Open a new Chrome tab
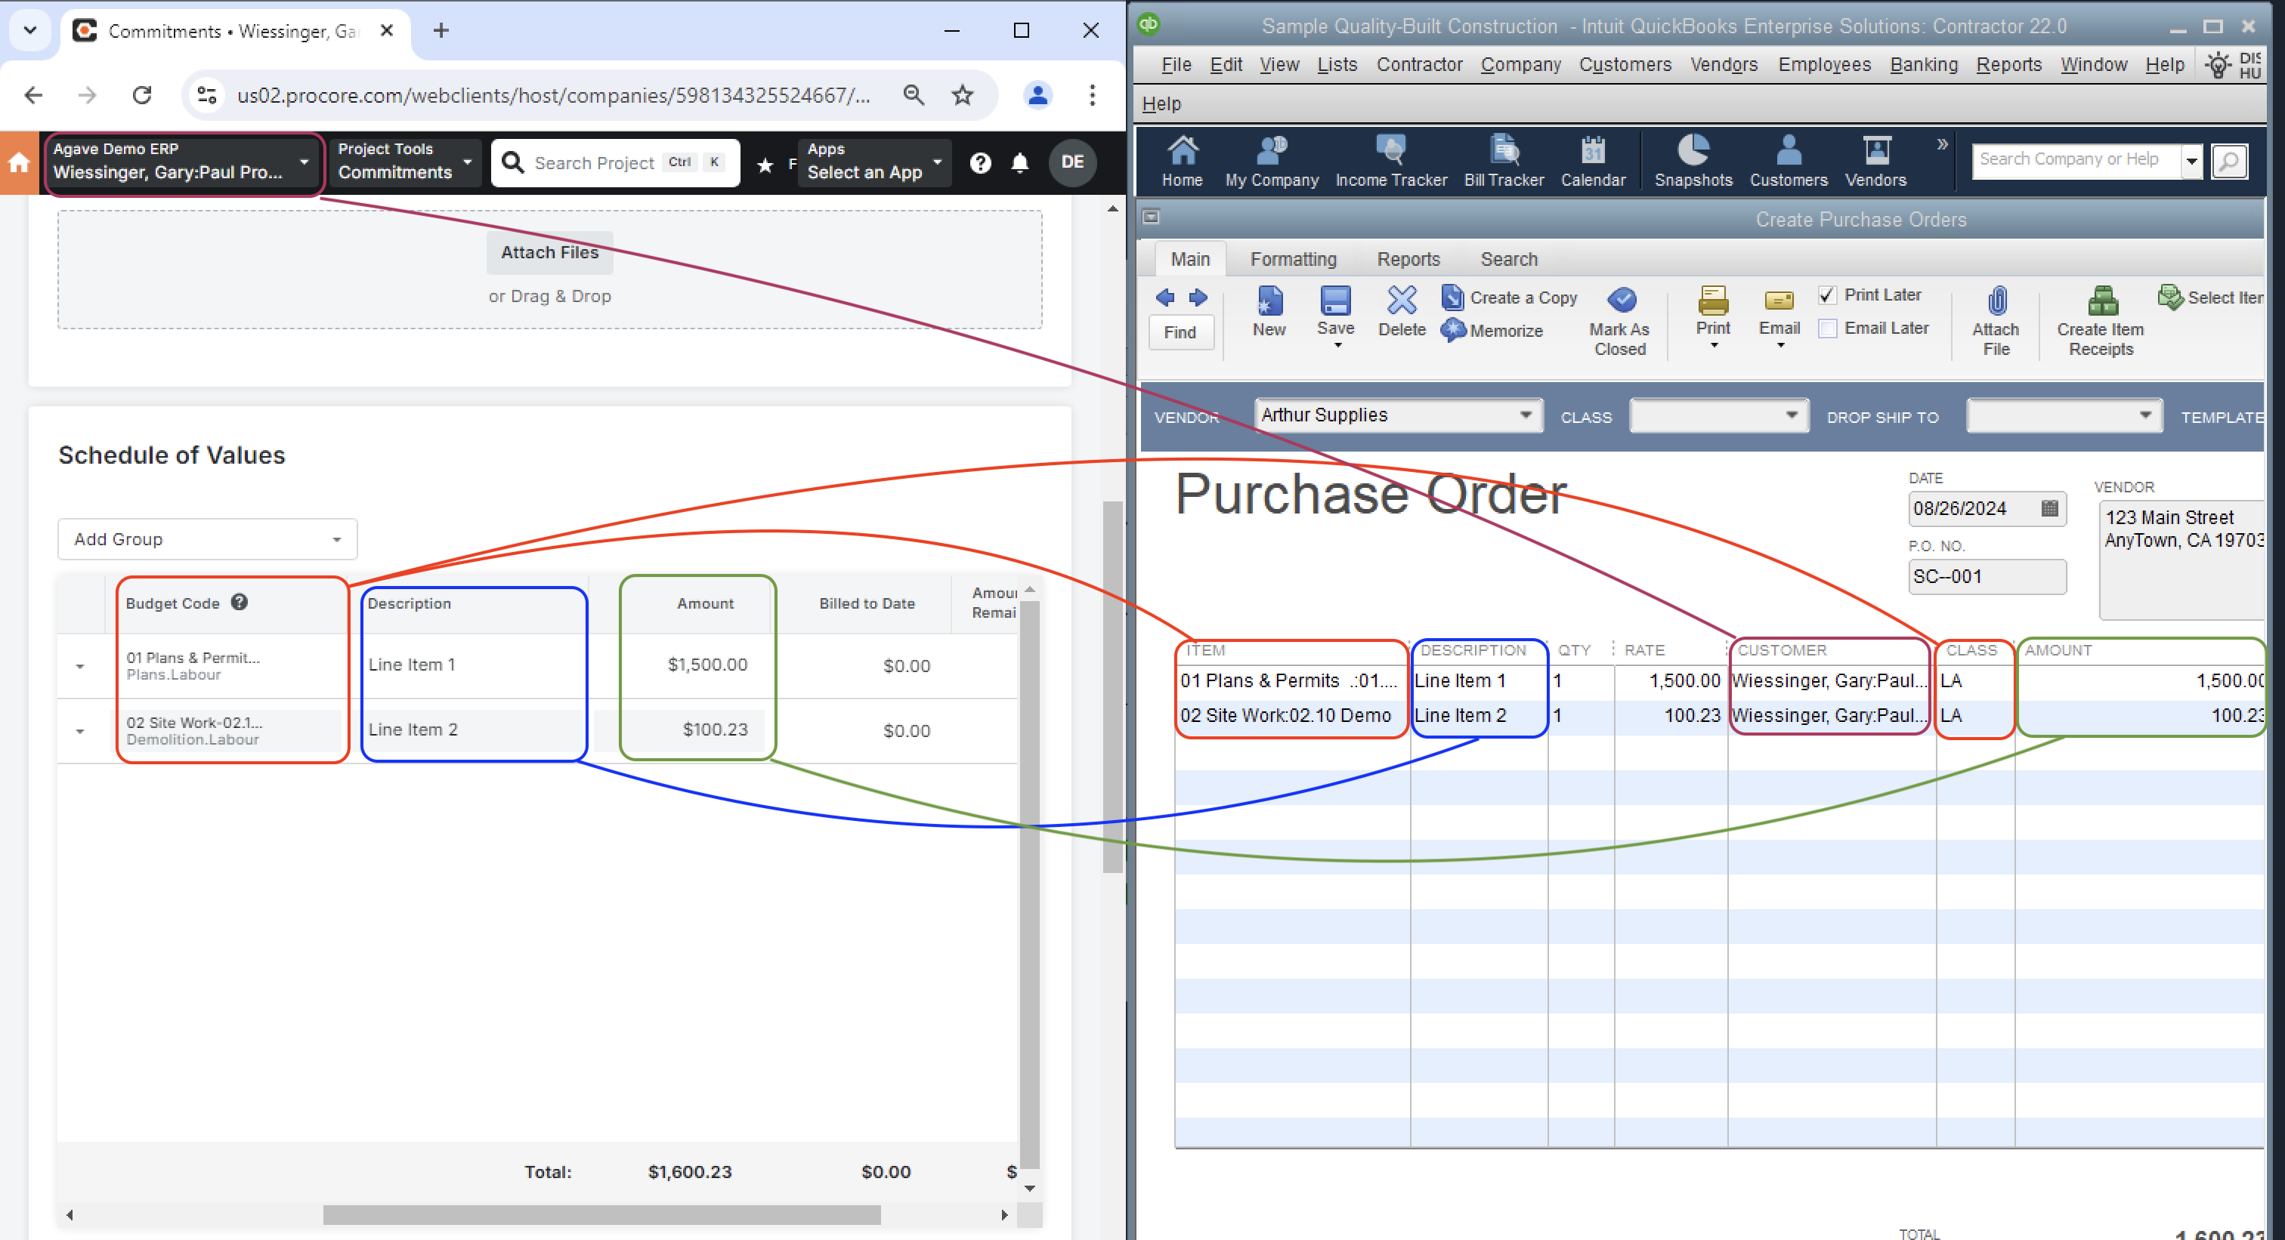This screenshot has height=1240, width=2285. [441, 31]
